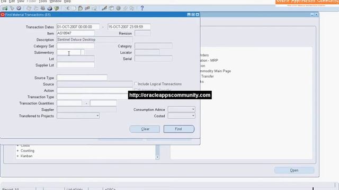Click the Attachments paperclip toolbar icon
Image resolution: width=339 pixels, height=190 pixels.
point(125,8)
